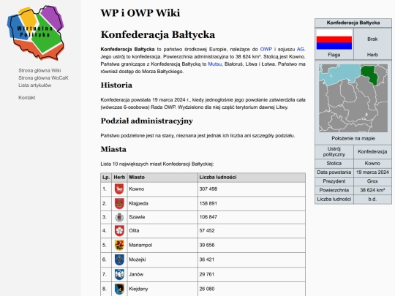Click the Historia section heading

116,86
